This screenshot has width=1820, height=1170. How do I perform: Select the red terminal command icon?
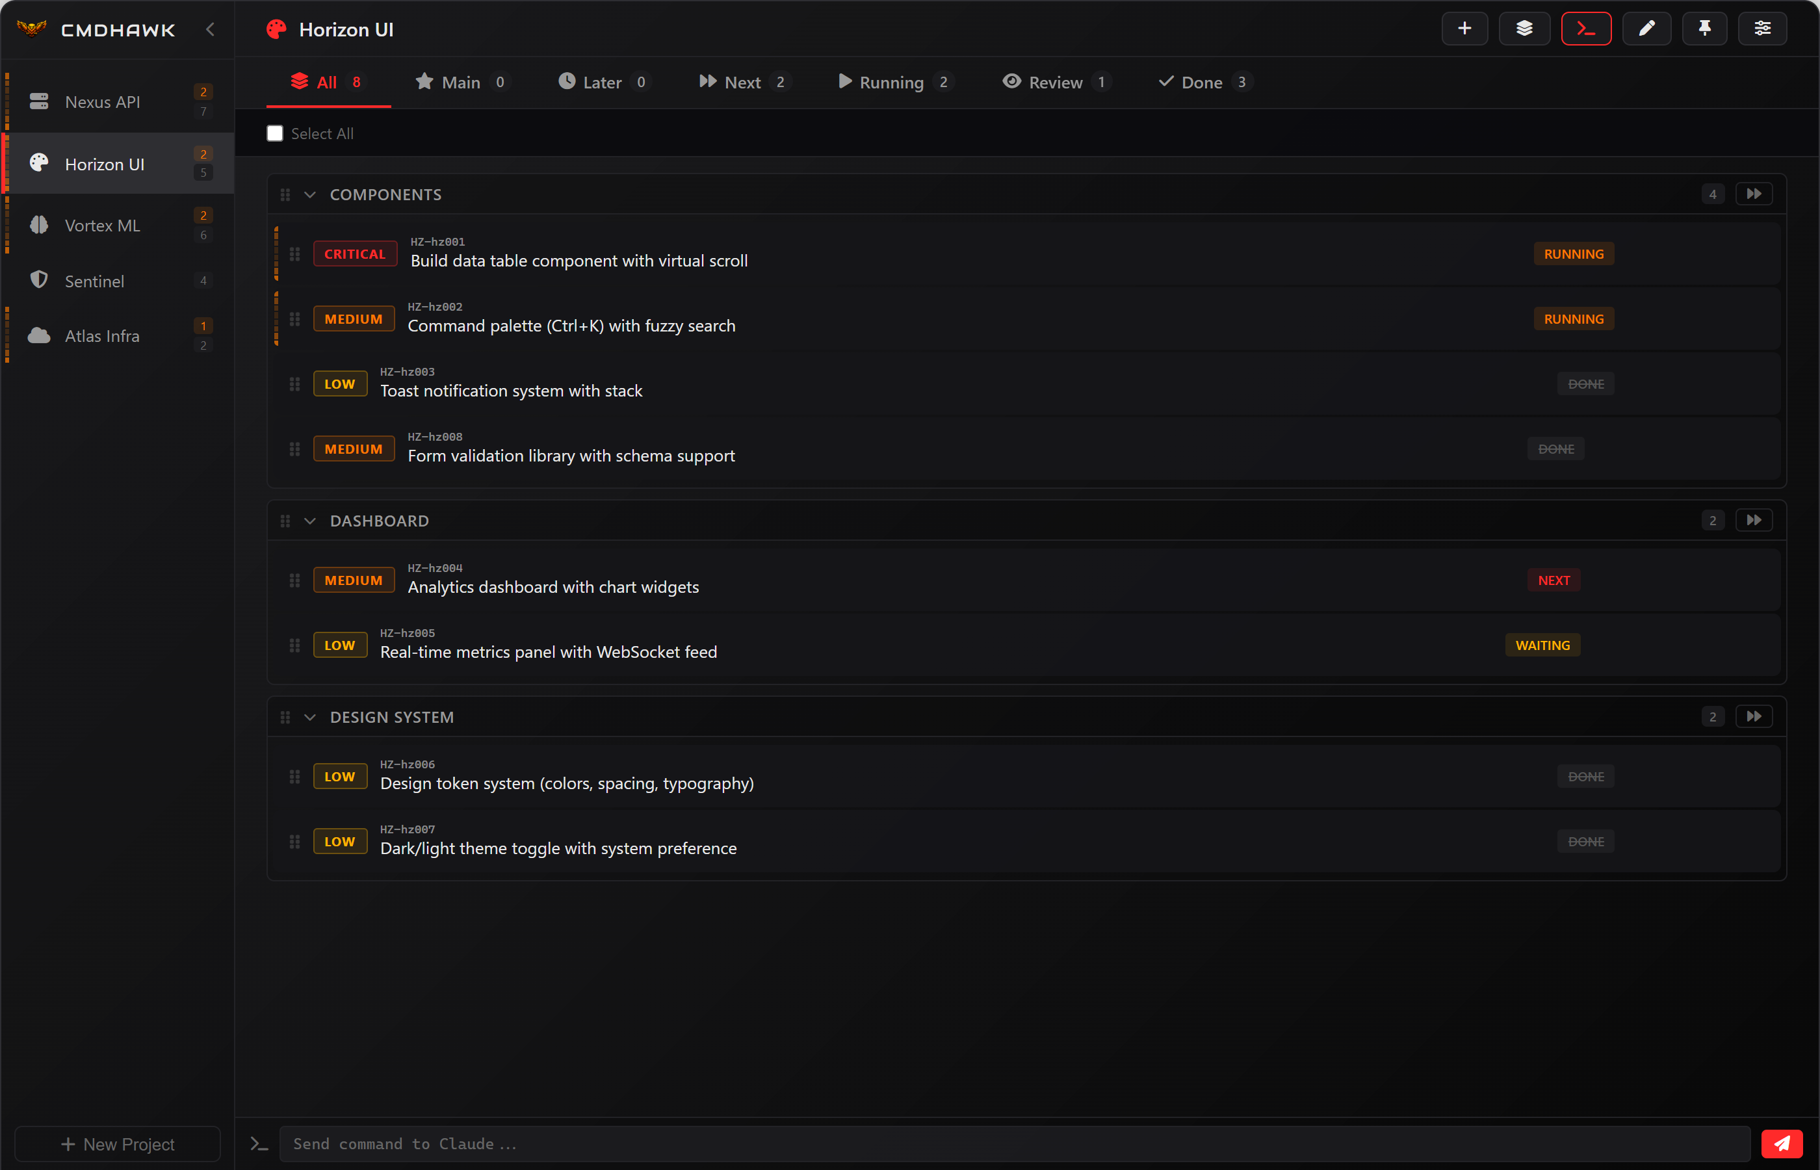pos(1585,28)
